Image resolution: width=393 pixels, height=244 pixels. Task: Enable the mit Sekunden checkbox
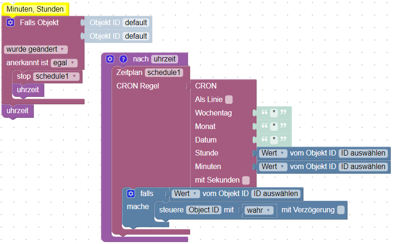coord(246,180)
